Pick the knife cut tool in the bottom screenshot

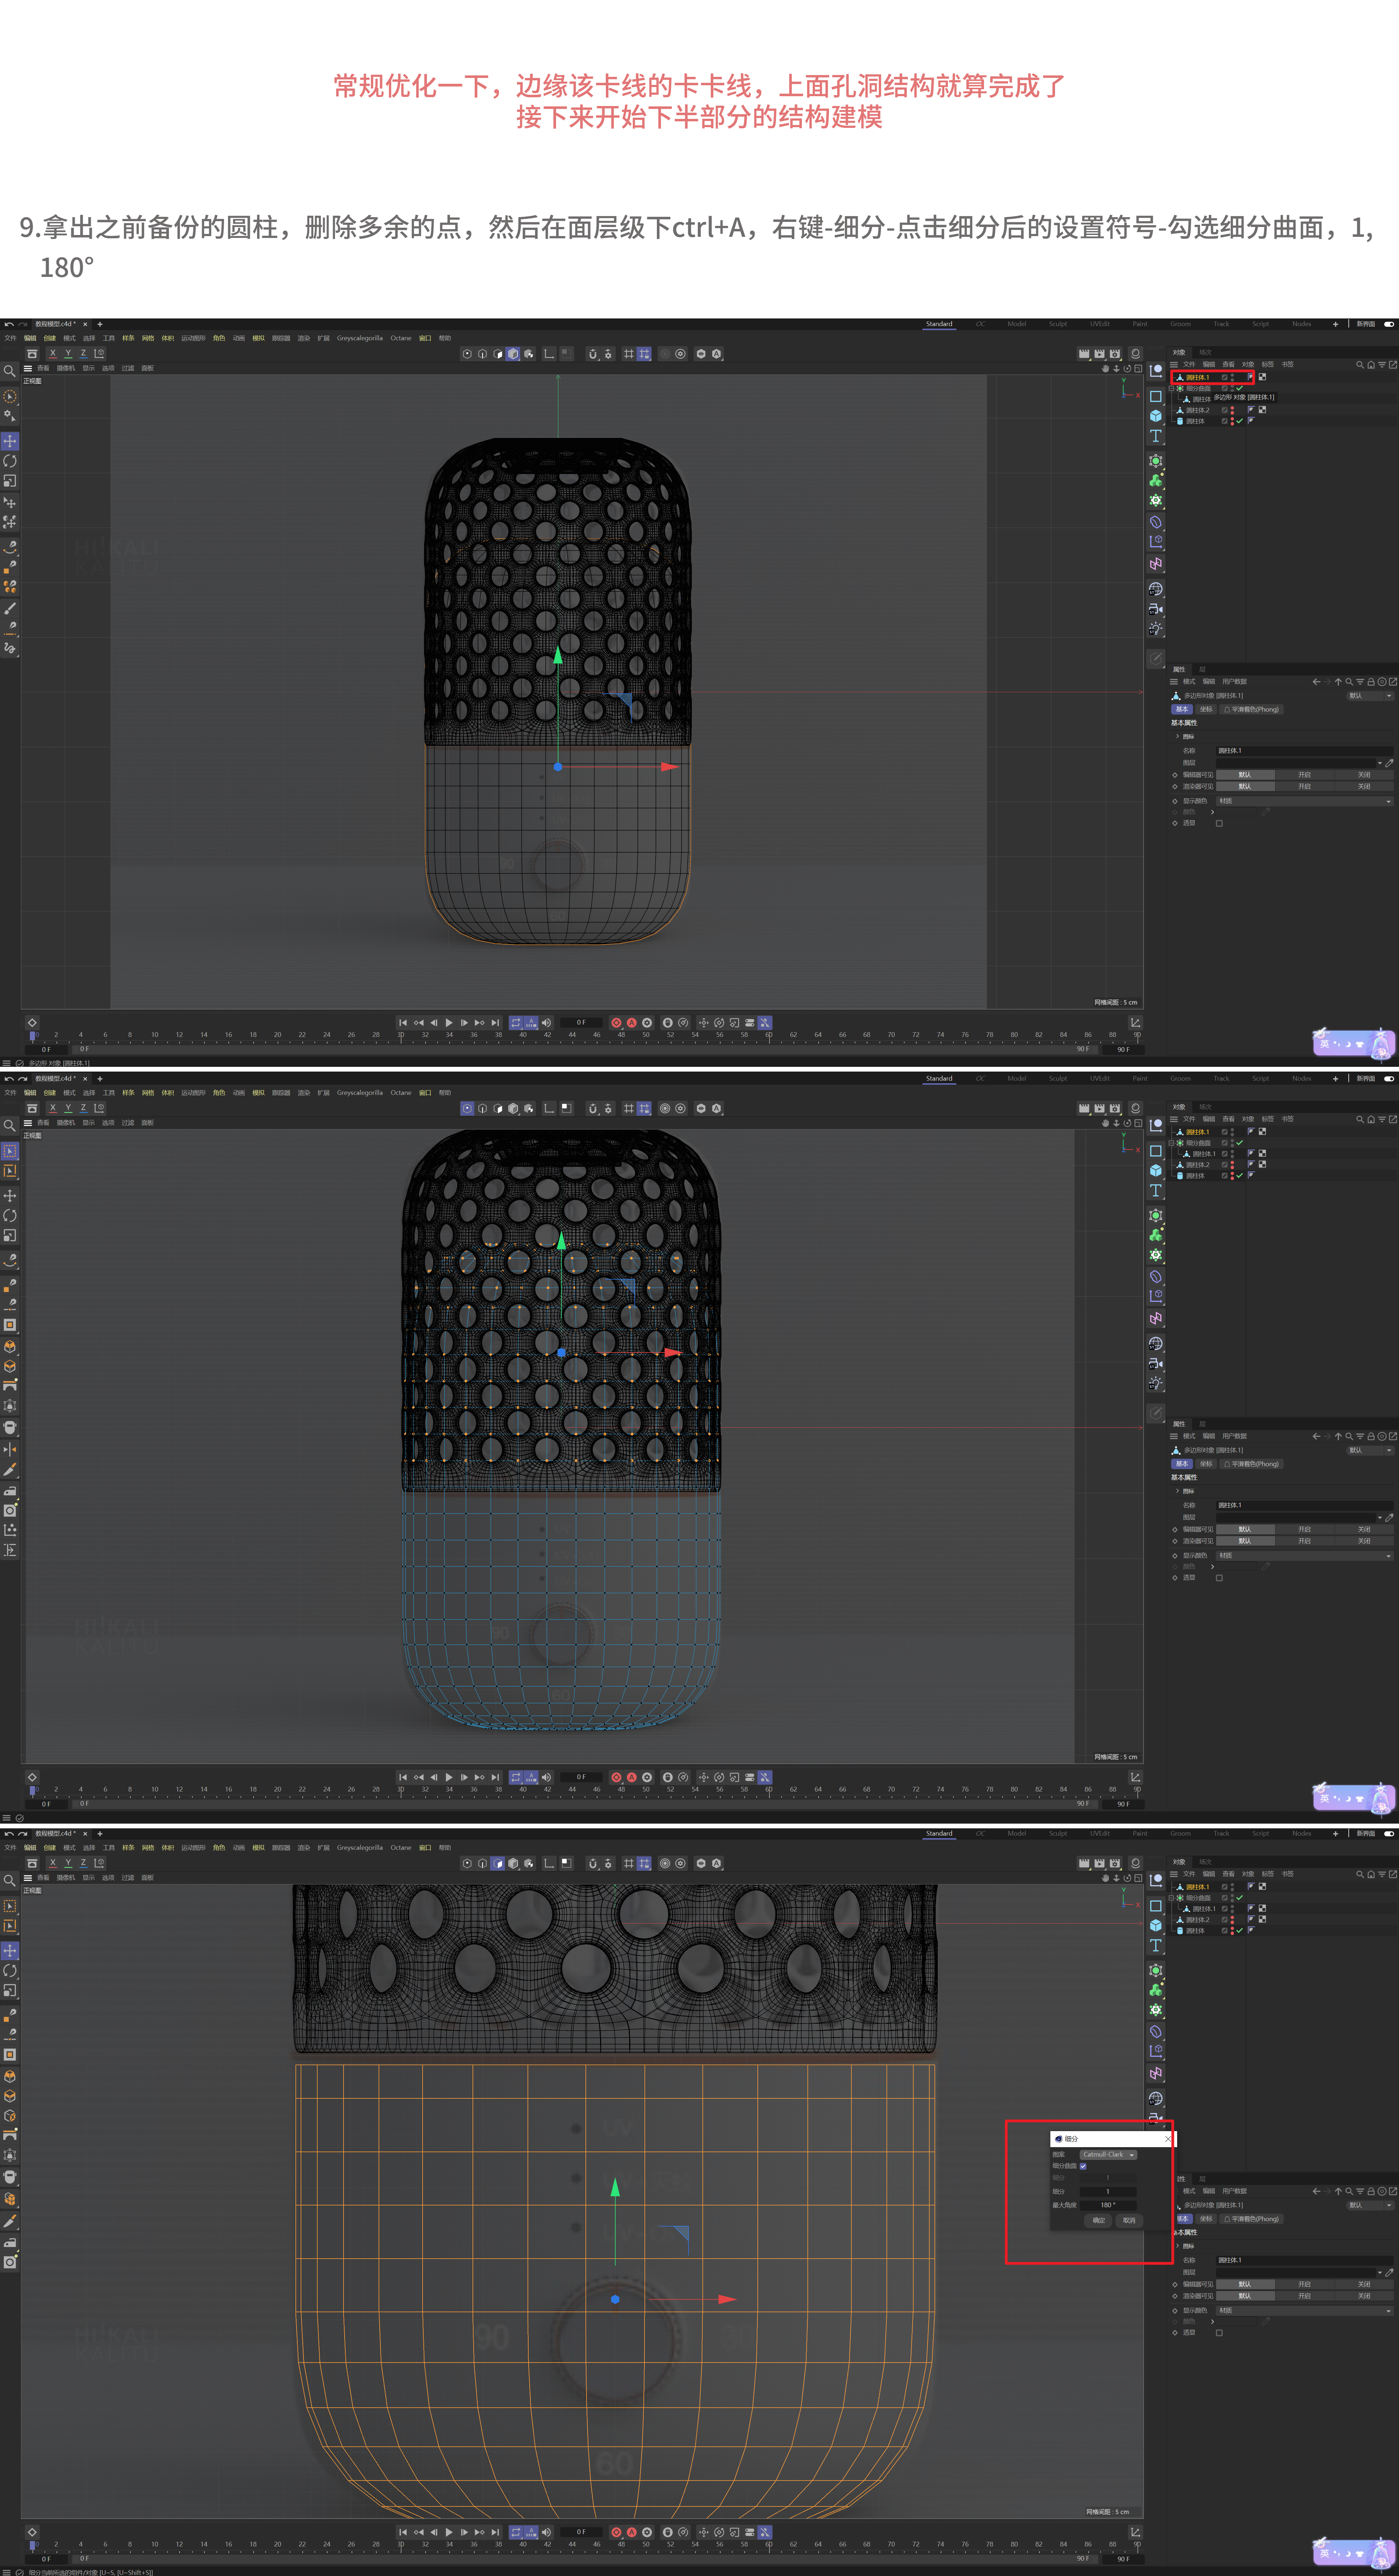(x=10, y=2221)
